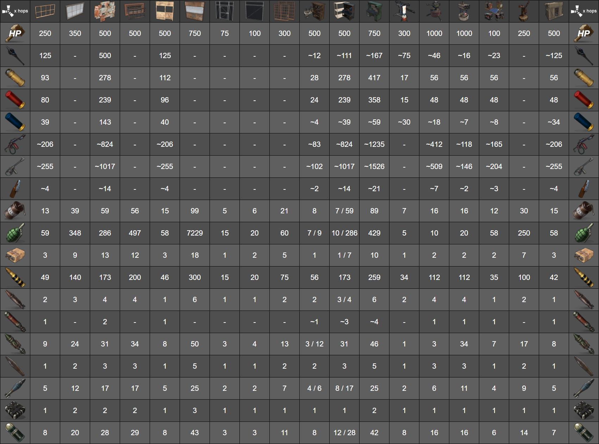Select the red incendiary rocket icon on left
The width and height of the screenshot is (599, 444).
(15, 322)
